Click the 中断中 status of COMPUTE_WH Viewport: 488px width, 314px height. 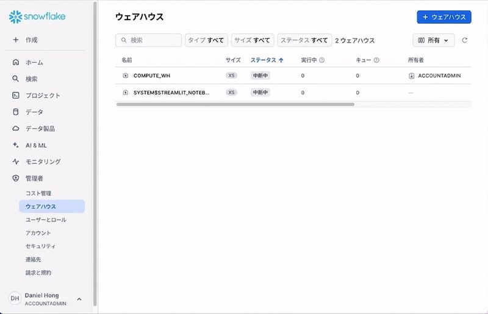(x=260, y=75)
